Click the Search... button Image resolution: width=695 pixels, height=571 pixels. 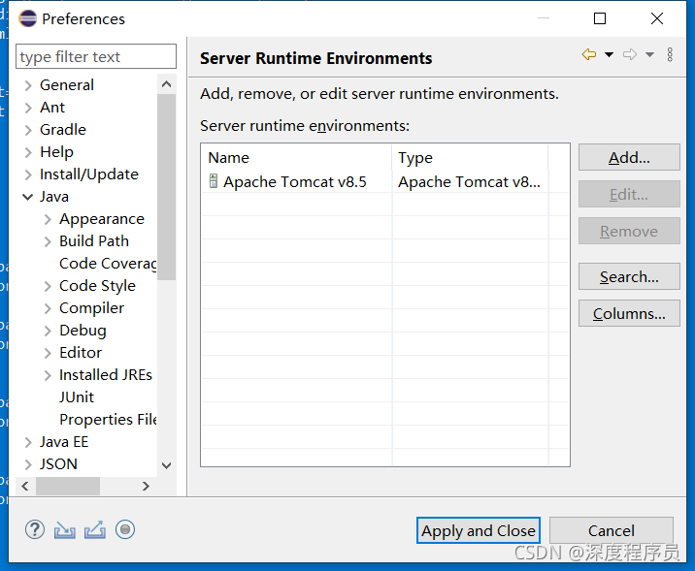pyautogui.click(x=629, y=276)
